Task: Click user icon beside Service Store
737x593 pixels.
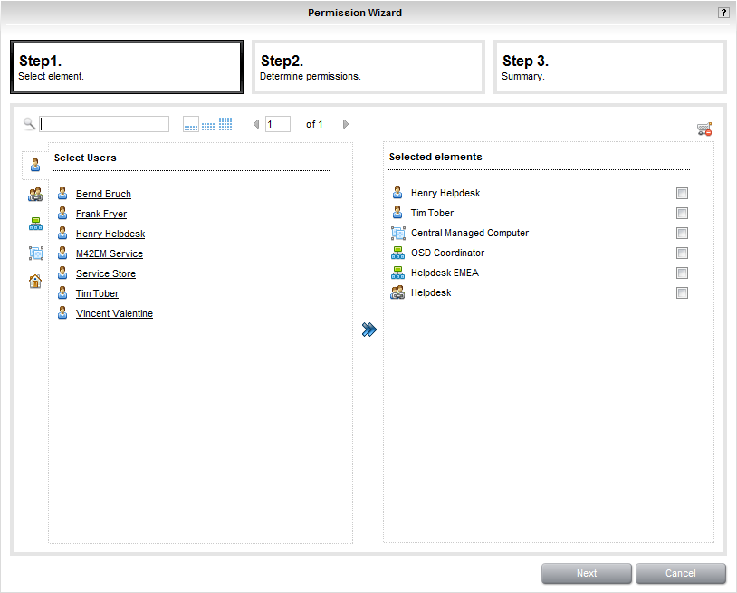Action: pos(62,273)
